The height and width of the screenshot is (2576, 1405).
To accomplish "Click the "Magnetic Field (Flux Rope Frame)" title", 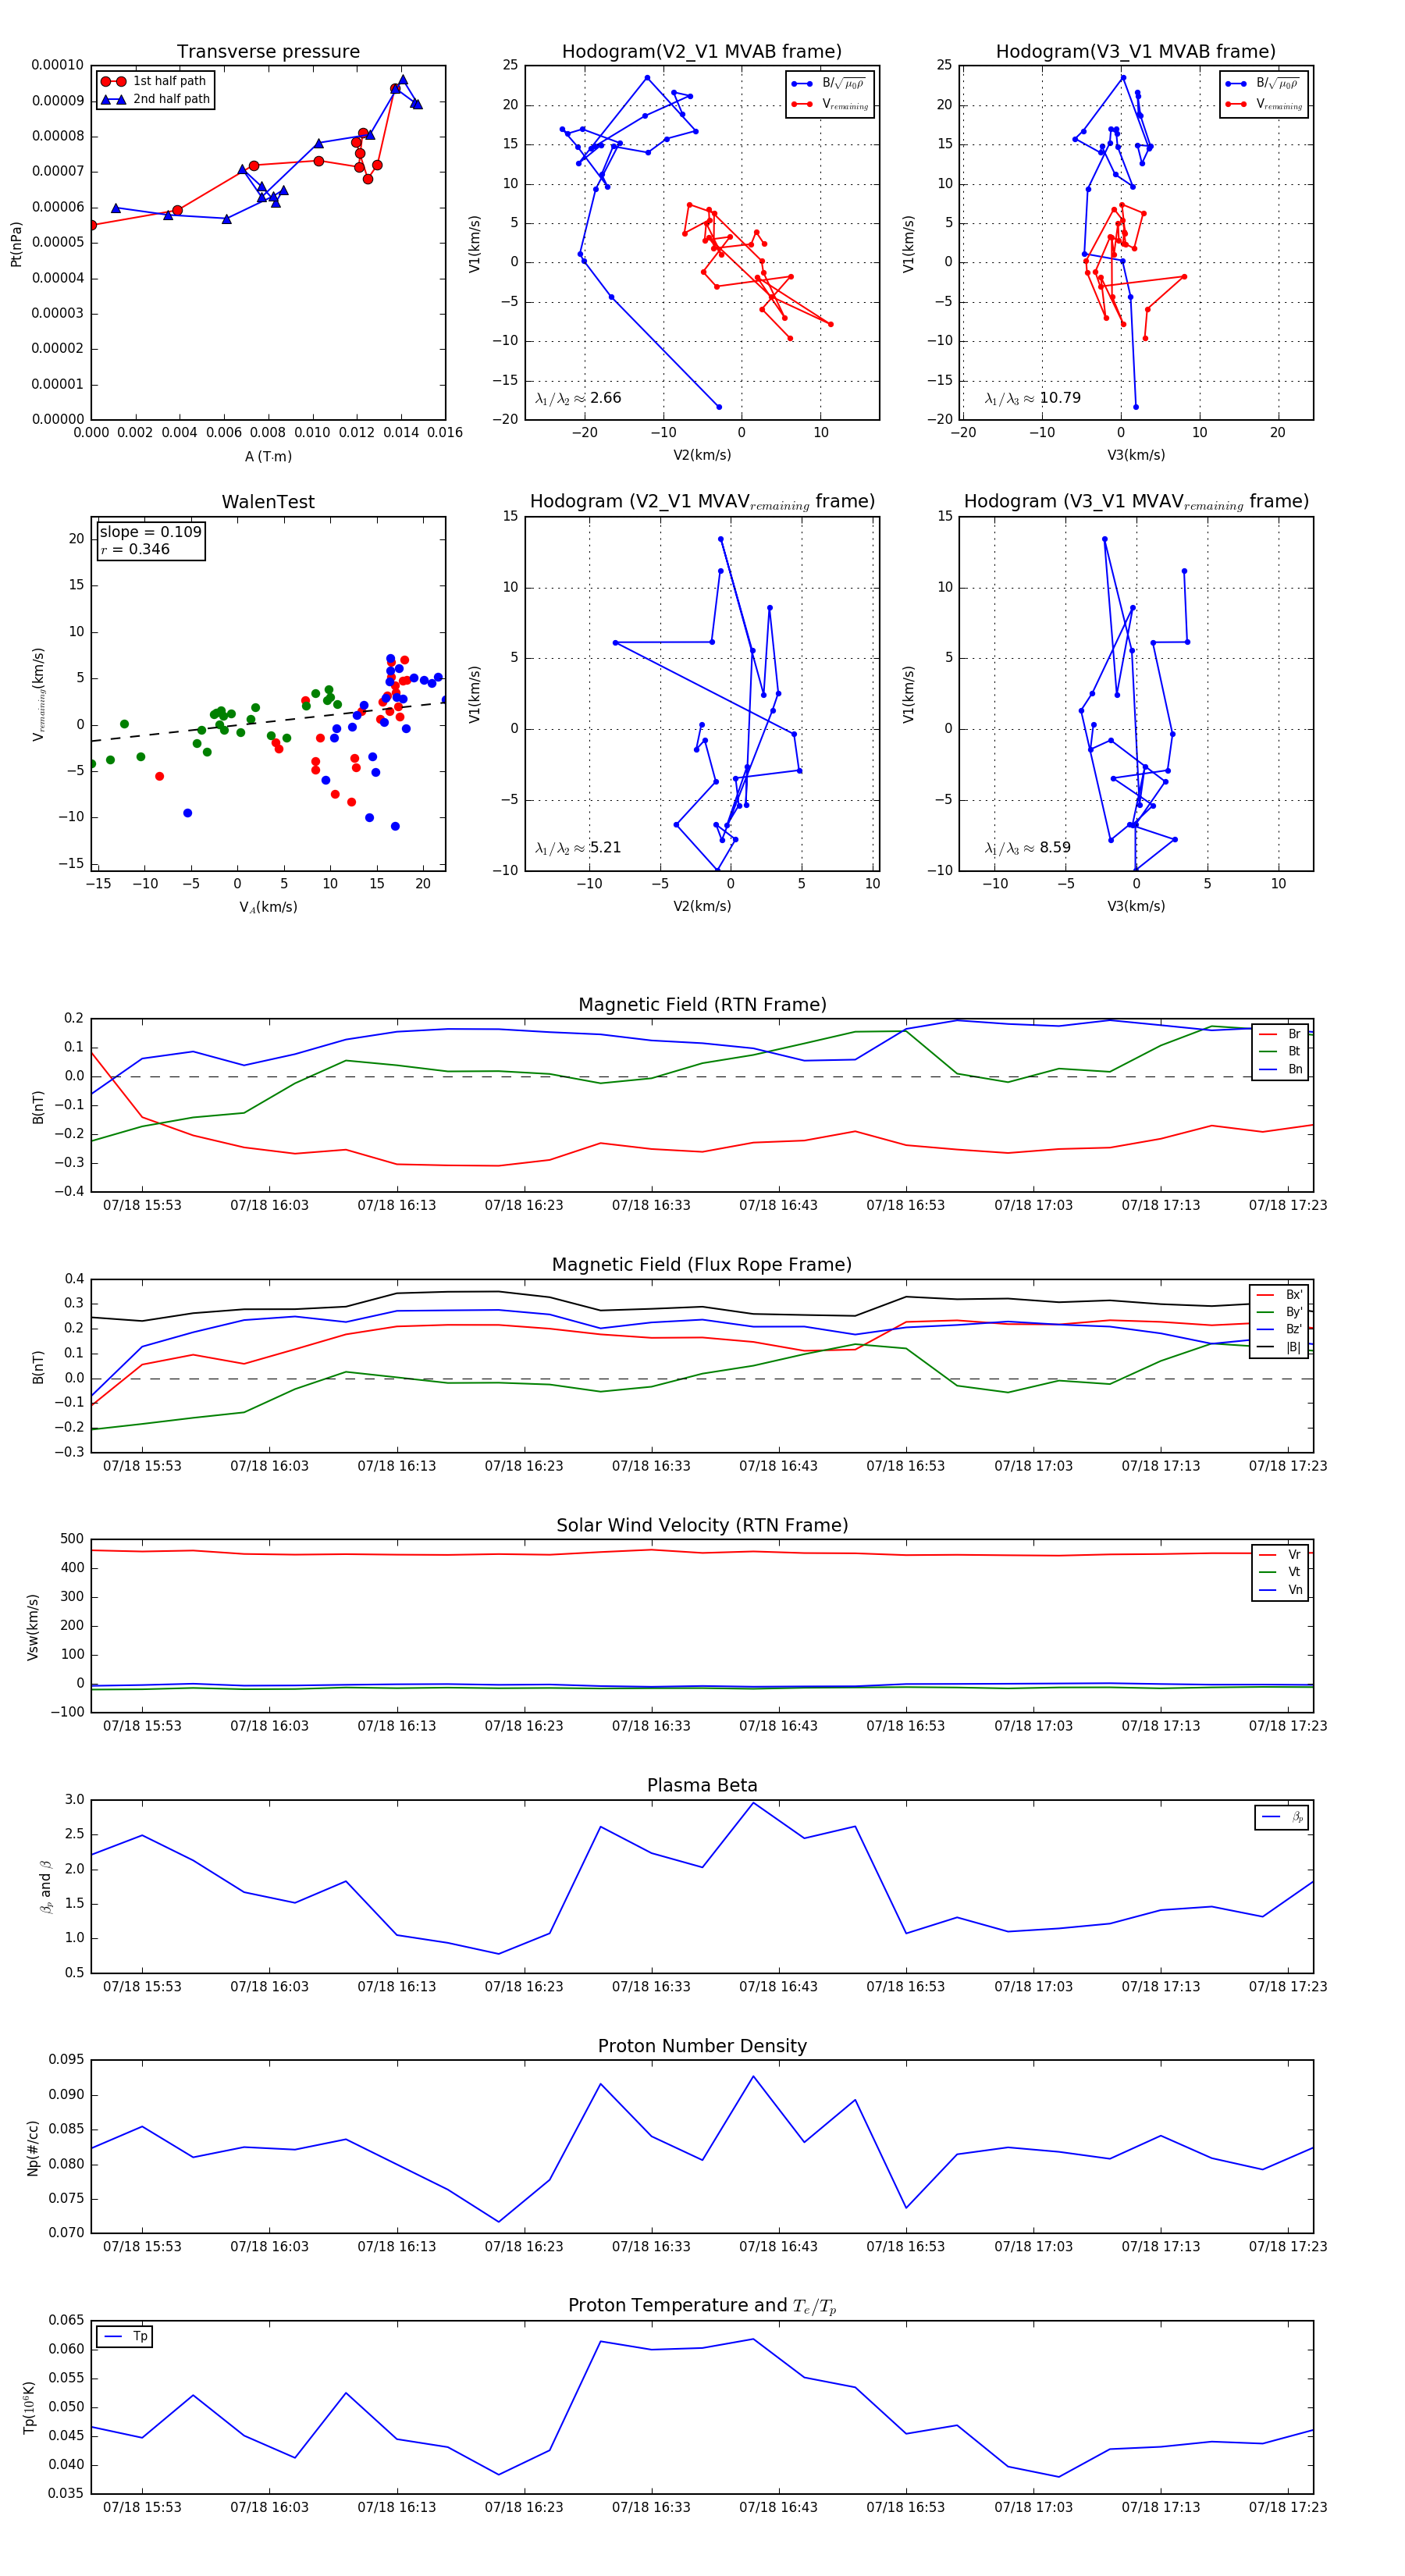I will (x=702, y=1265).
